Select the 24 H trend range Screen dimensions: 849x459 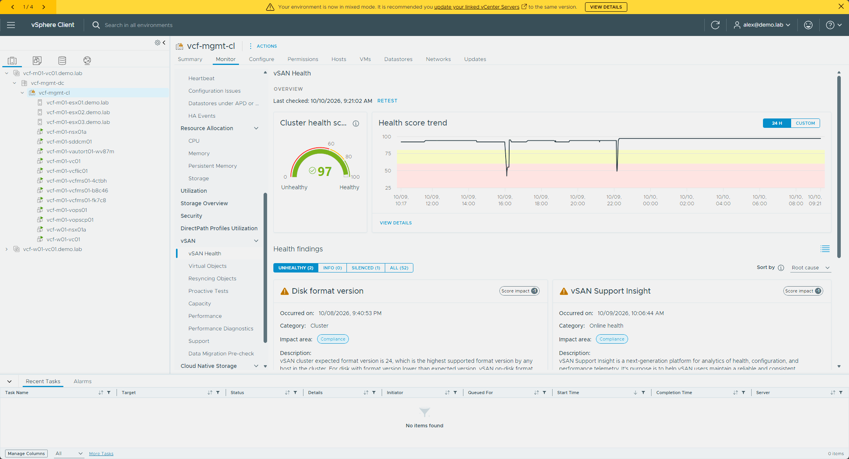[777, 123]
